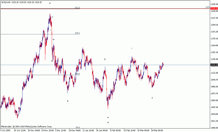
Task: Click the 161.8 Fibonacci label
Action: 77,8
